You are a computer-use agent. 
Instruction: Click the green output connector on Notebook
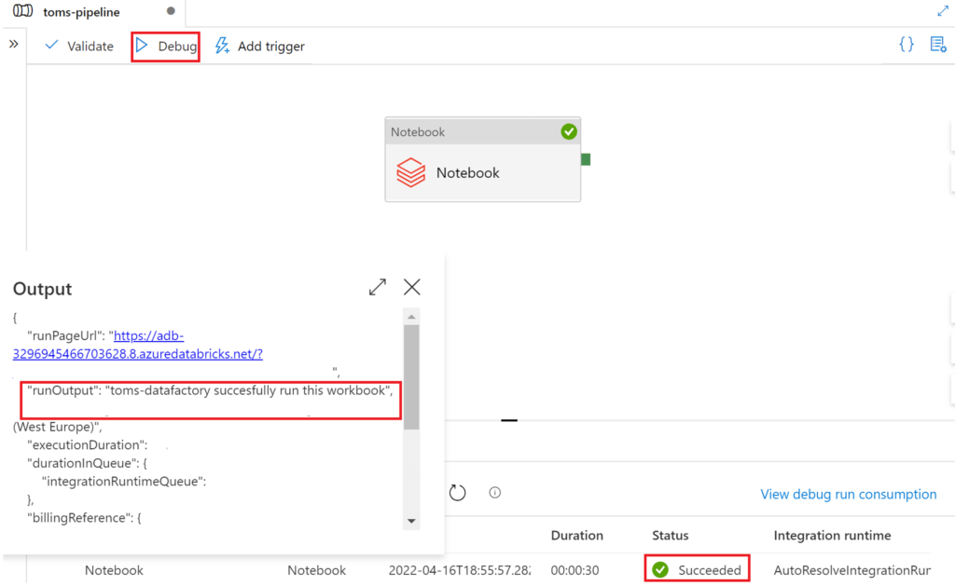coord(586,159)
